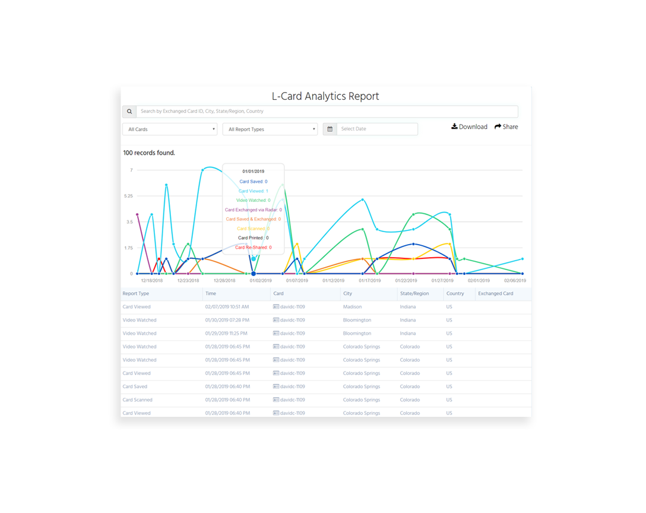Image resolution: width=646 pixels, height=513 pixels.
Task: Click the 01/28/2019 06:40 PM Card Saved time
Action: [227, 387]
